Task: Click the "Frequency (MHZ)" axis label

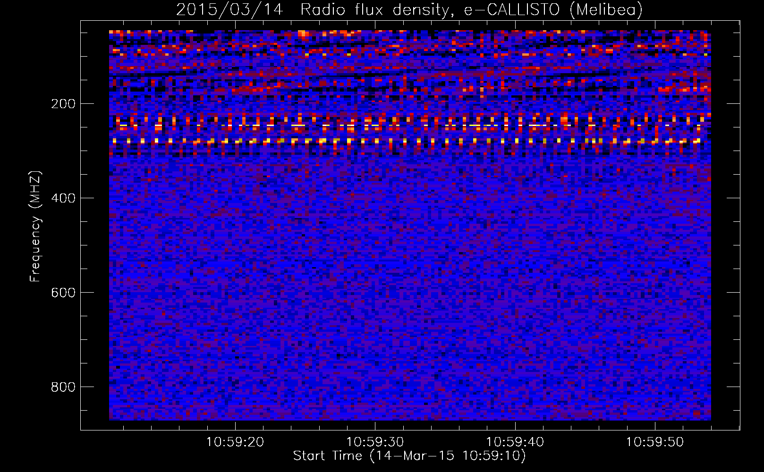Action: (x=35, y=227)
